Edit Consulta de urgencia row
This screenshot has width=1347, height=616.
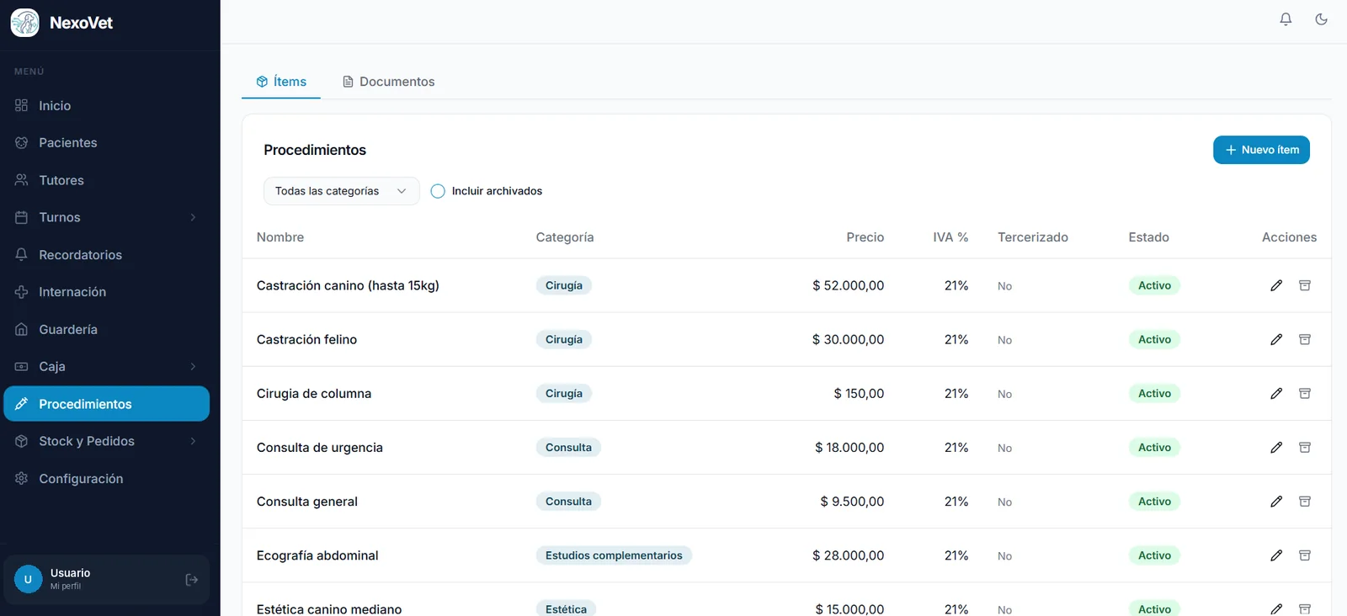click(x=1276, y=447)
